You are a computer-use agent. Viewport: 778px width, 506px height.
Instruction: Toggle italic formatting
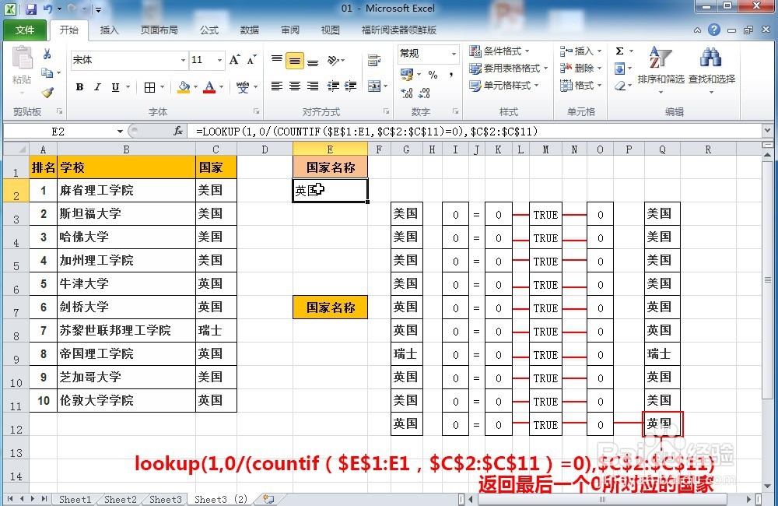[x=97, y=87]
